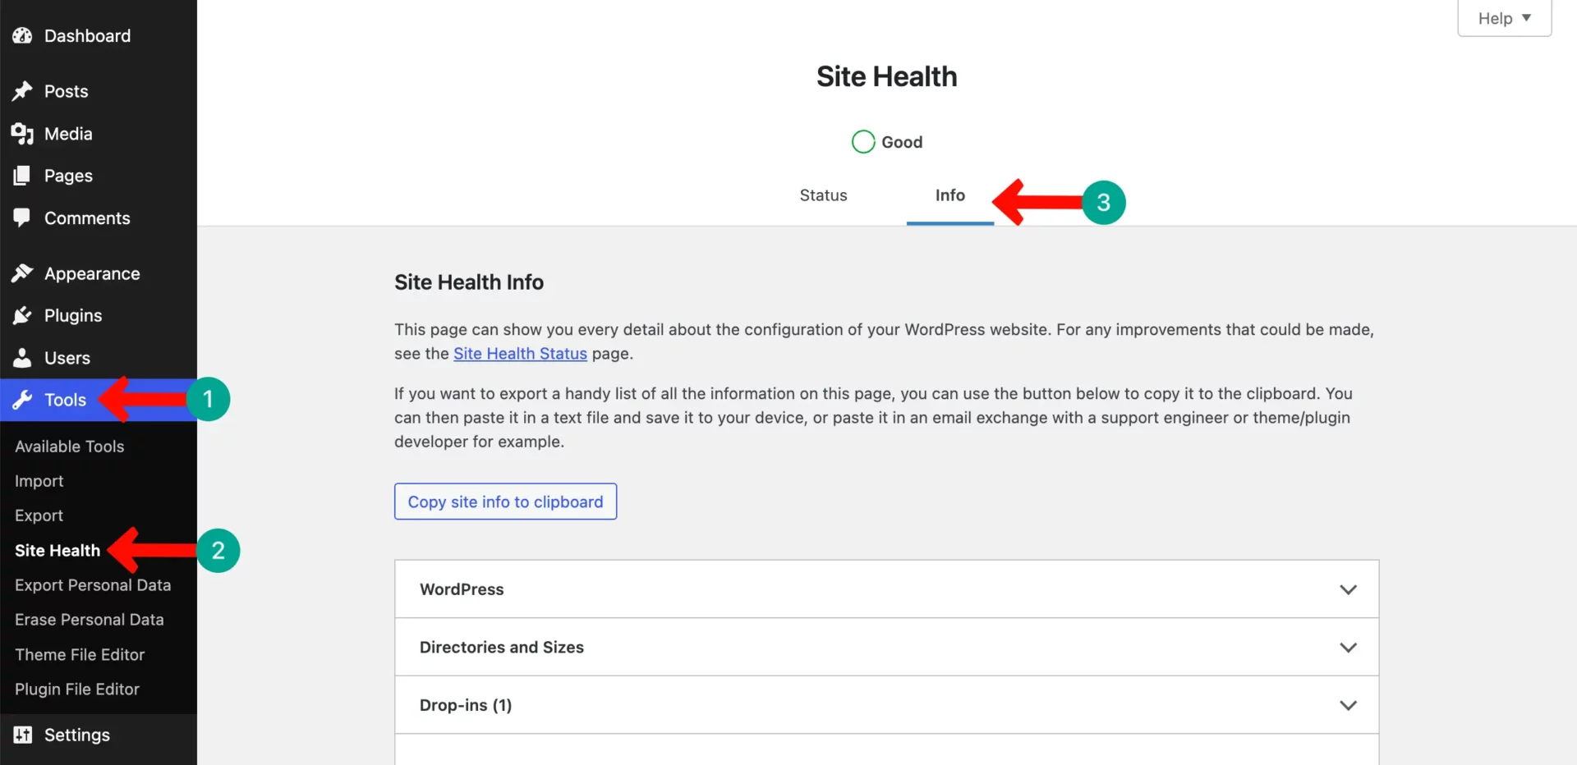The image size is (1577, 765).
Task: Open the Theme File Editor page
Action: 79,654
